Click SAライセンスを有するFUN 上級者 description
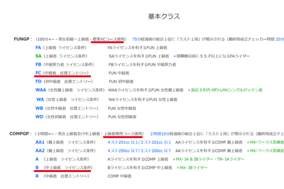This screenshot has width=284, height=189. tap(139, 56)
